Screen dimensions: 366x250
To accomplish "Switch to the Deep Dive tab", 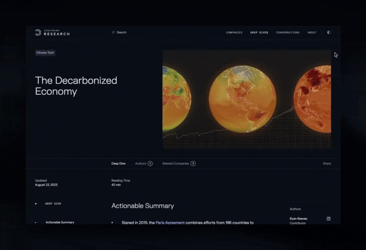I will 118,164.
